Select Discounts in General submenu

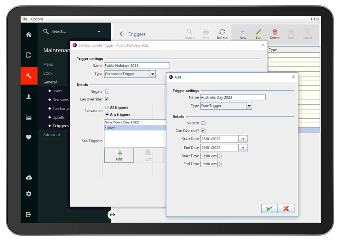[x=61, y=100]
